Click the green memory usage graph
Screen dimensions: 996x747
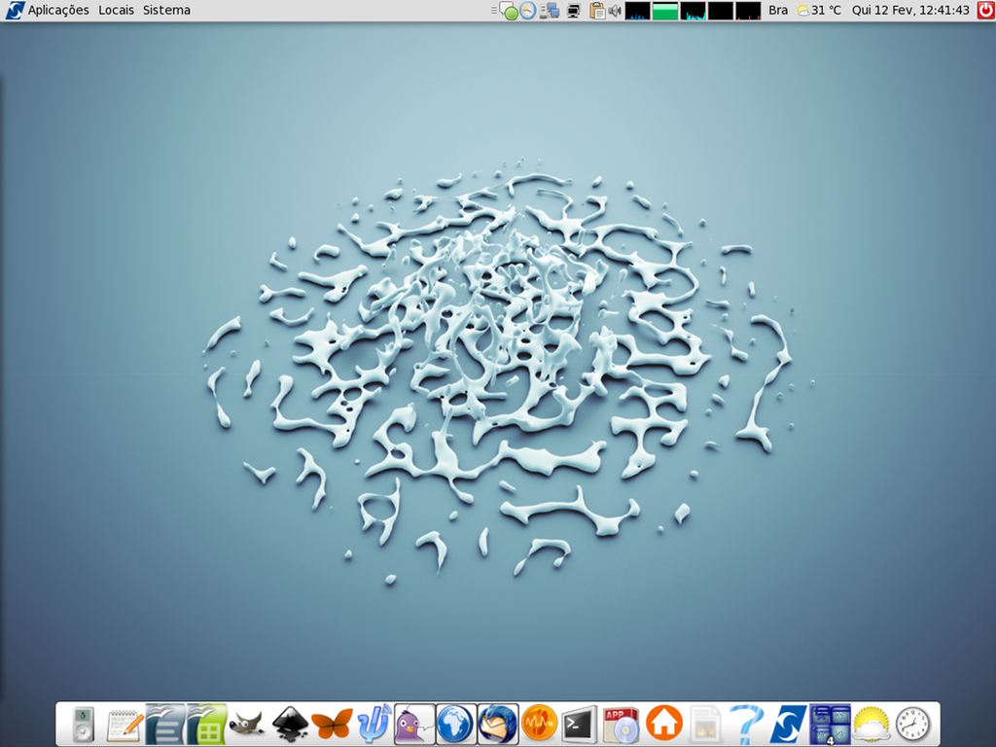coord(665,11)
